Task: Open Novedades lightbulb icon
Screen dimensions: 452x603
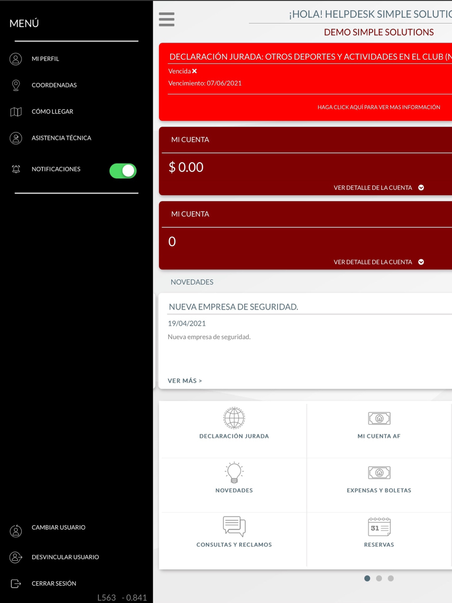Action: click(x=234, y=472)
